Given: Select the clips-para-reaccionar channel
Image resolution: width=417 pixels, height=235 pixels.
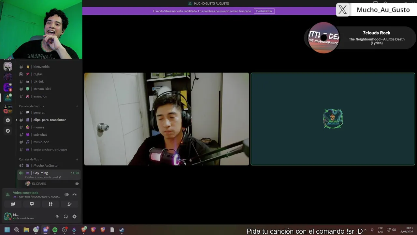Looking at the screenshot, I should pos(49,120).
